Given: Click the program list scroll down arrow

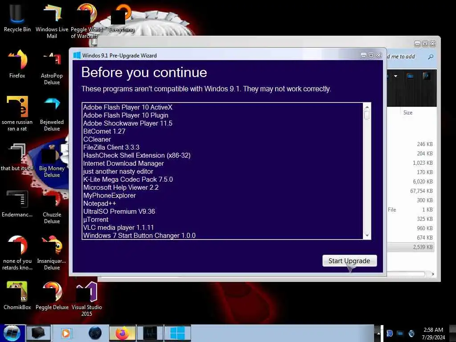Looking at the screenshot, I should click(x=367, y=235).
